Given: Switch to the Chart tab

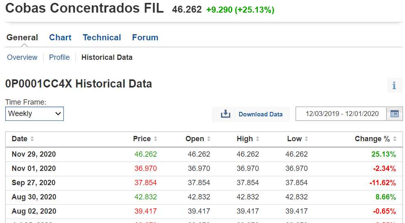Looking at the screenshot, I should [x=60, y=37].
